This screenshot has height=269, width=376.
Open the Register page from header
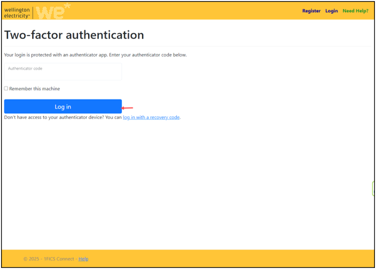[311, 11]
